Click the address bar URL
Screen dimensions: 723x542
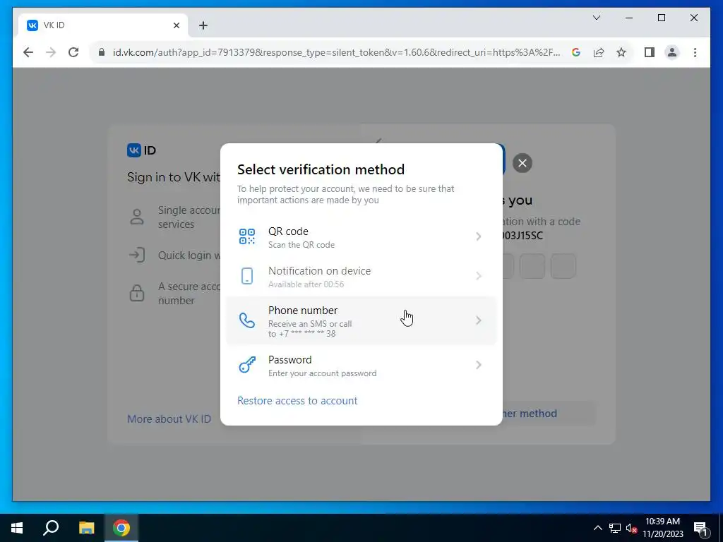pyautogui.click(x=337, y=52)
